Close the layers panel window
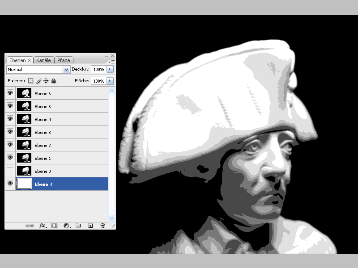Screen dimensions: 358x268 pyautogui.click(x=113, y=55)
